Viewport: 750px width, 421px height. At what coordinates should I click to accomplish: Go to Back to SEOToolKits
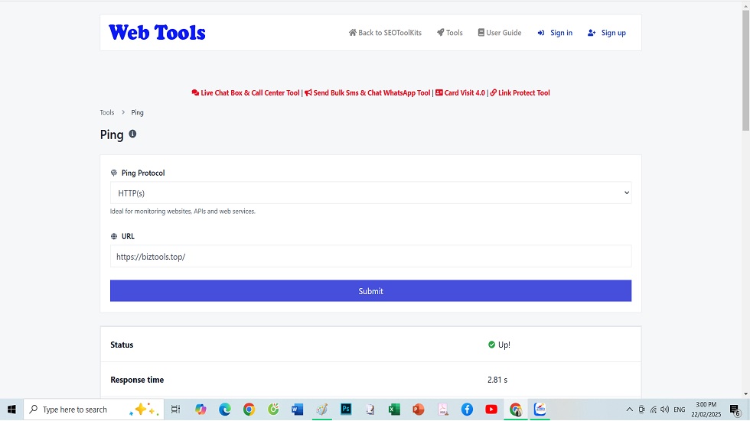click(385, 33)
